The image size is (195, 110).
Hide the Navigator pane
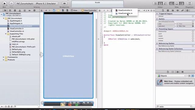coord(172,3)
